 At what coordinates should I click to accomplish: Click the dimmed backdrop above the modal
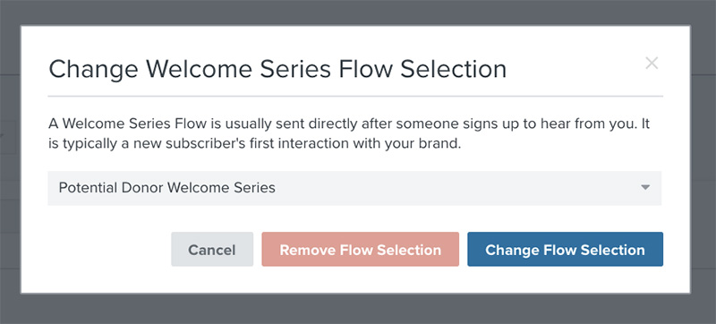pyautogui.click(x=358, y=12)
